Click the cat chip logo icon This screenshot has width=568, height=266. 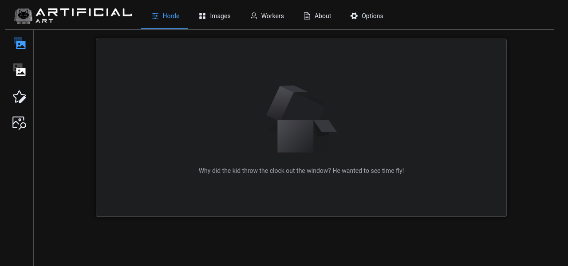click(23, 16)
